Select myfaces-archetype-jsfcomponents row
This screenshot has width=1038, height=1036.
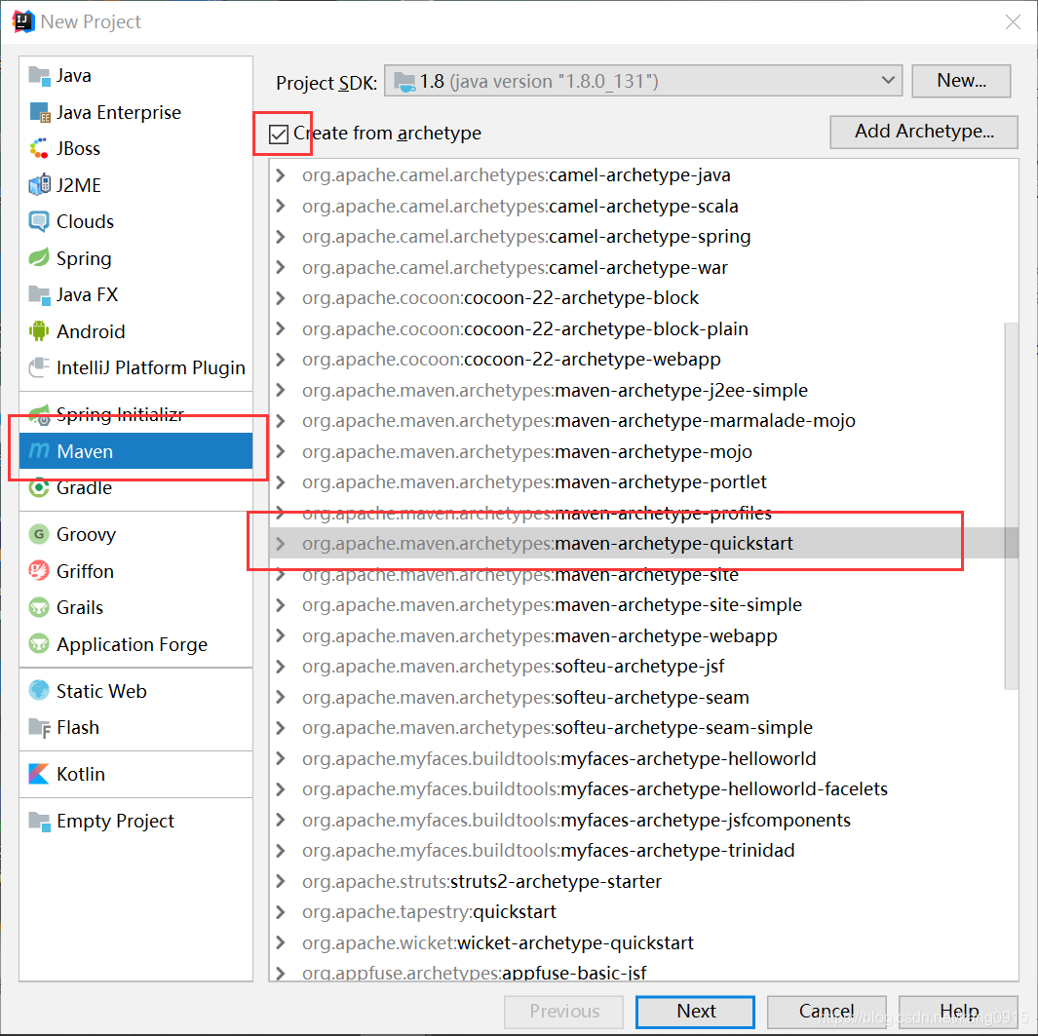(643, 821)
